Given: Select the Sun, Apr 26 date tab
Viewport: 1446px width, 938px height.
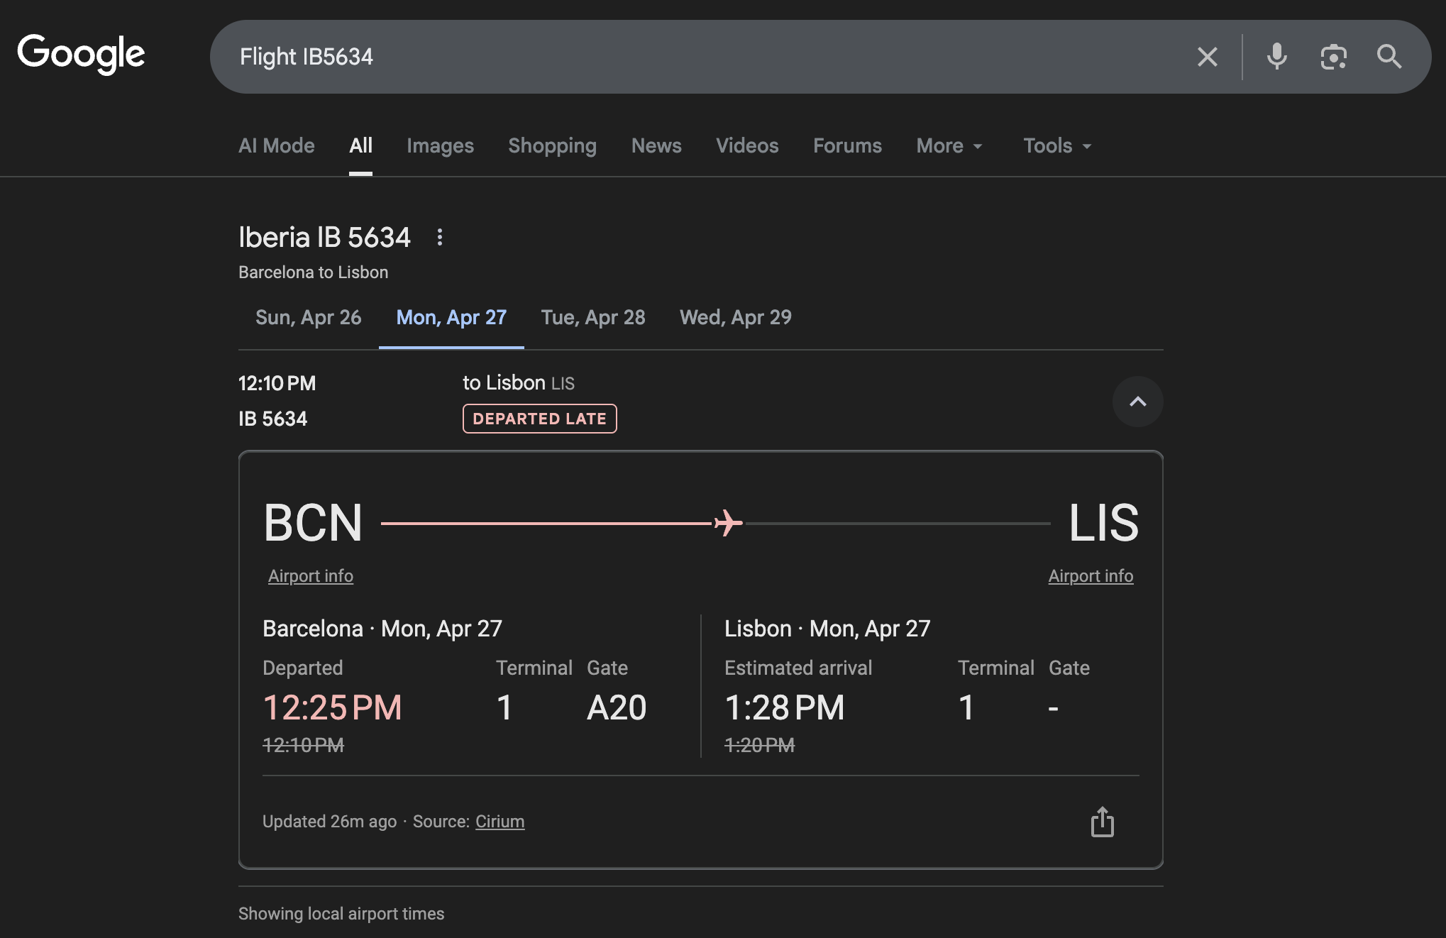Looking at the screenshot, I should click(x=309, y=317).
